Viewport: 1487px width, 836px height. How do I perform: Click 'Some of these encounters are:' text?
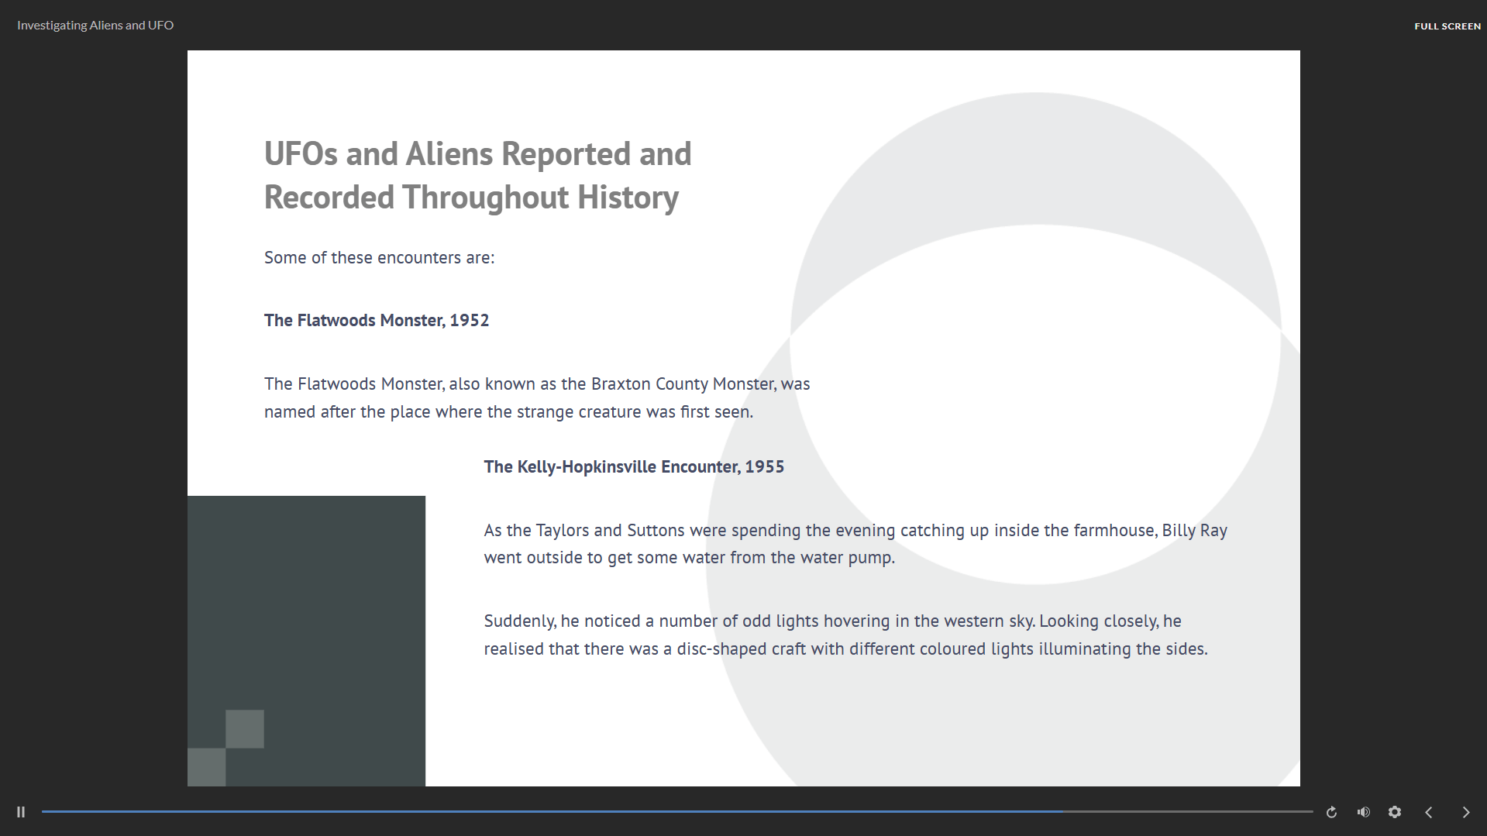click(x=379, y=257)
